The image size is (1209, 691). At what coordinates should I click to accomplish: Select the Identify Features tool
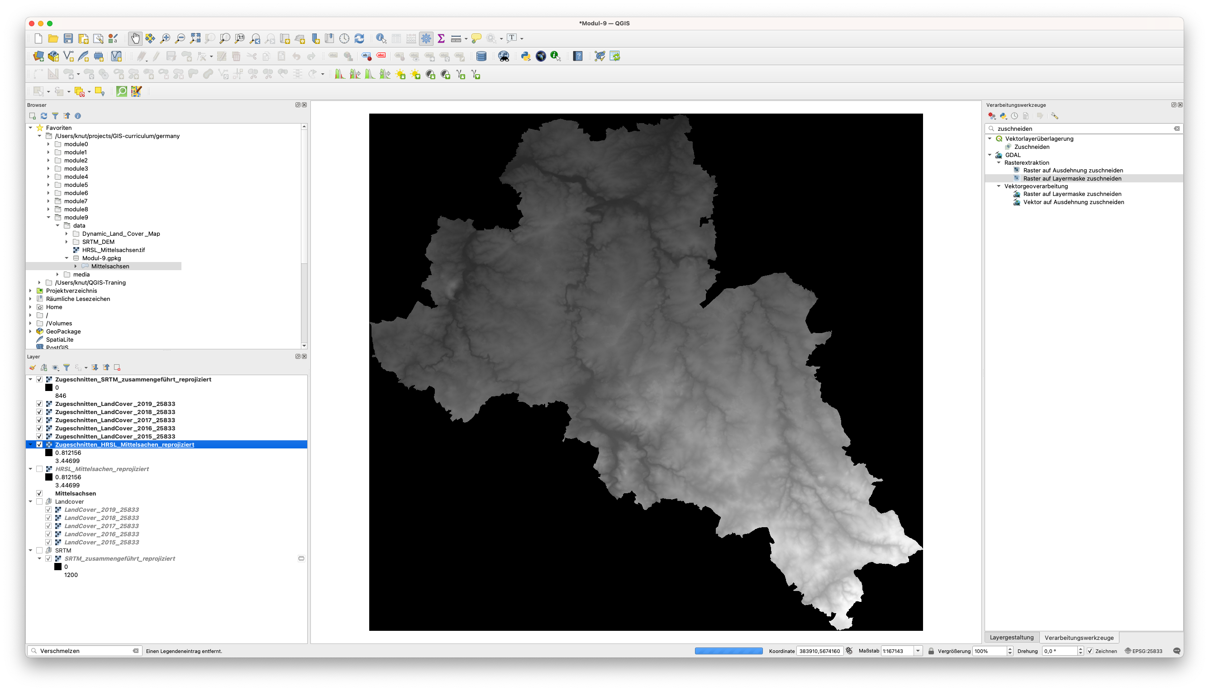[x=381, y=38]
